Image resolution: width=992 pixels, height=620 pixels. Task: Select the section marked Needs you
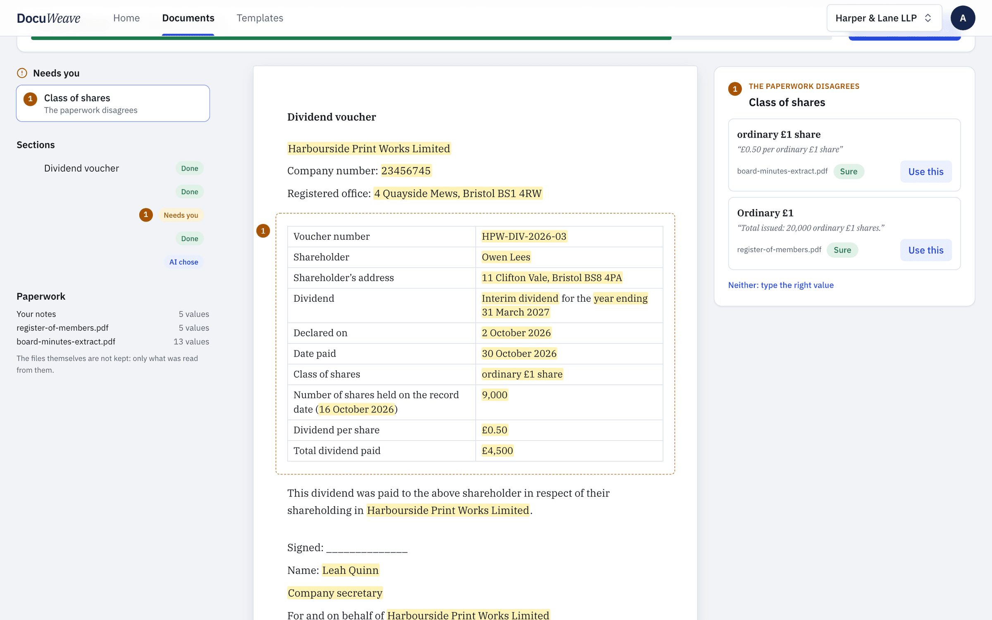(x=113, y=215)
